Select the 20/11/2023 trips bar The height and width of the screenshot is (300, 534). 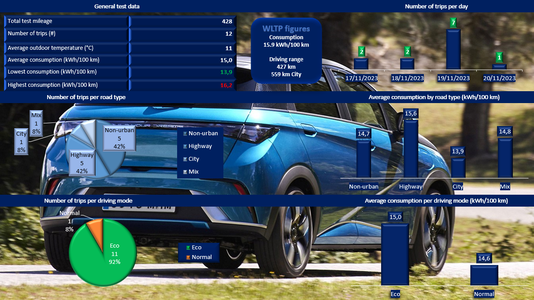pyautogui.click(x=500, y=67)
